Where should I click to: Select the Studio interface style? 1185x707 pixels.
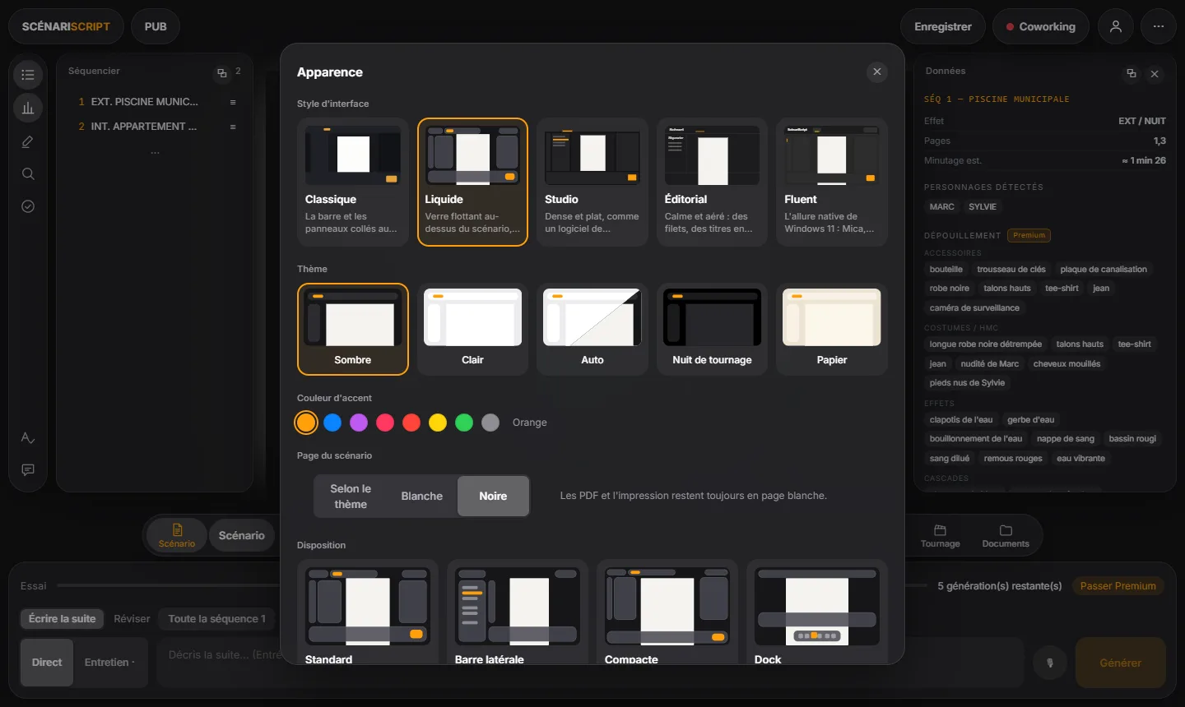[x=592, y=182]
